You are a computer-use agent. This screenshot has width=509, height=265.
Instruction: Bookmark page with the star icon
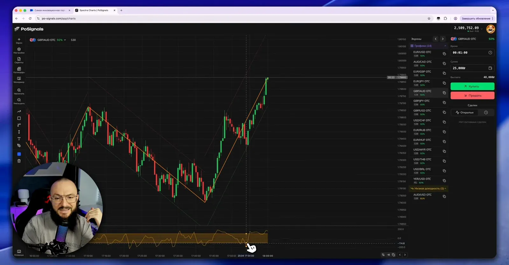429,18
